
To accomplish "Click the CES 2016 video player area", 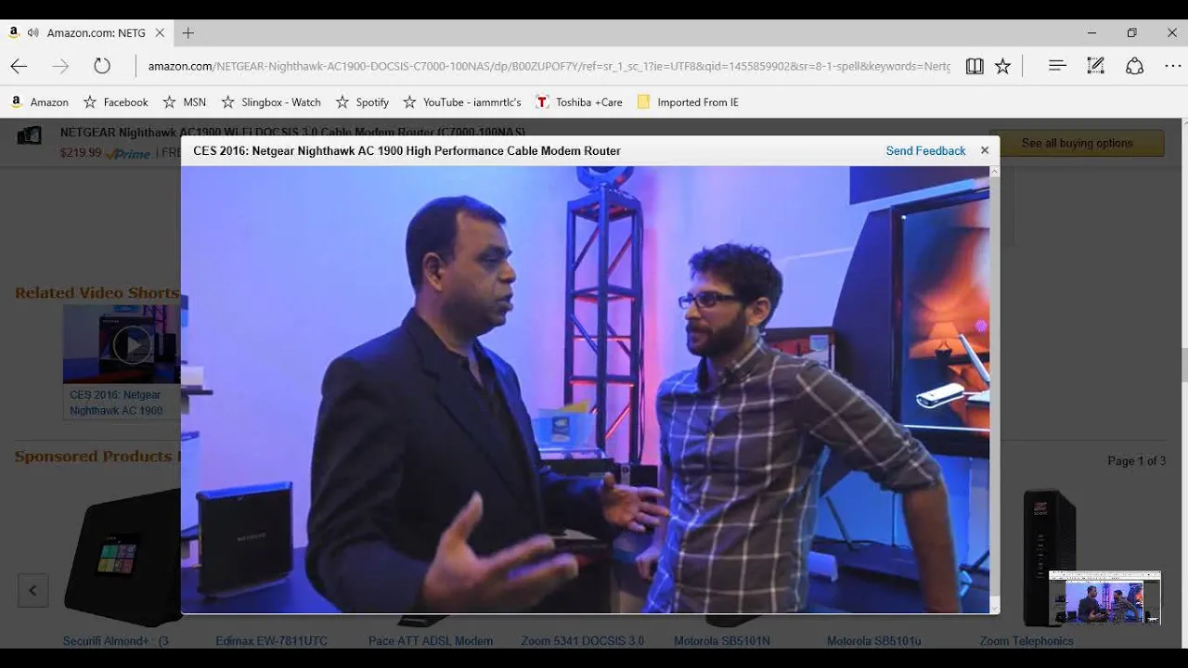I will point(585,390).
